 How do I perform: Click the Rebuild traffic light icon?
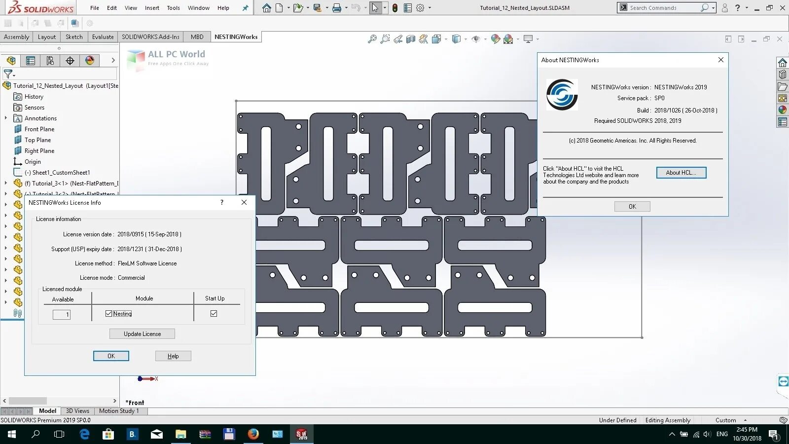click(395, 8)
